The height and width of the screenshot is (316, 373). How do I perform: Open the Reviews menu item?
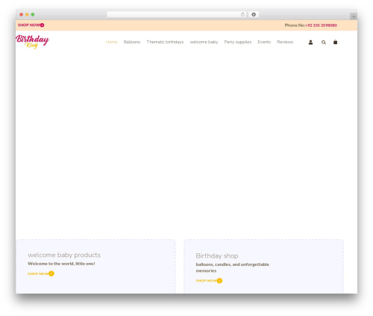[285, 42]
